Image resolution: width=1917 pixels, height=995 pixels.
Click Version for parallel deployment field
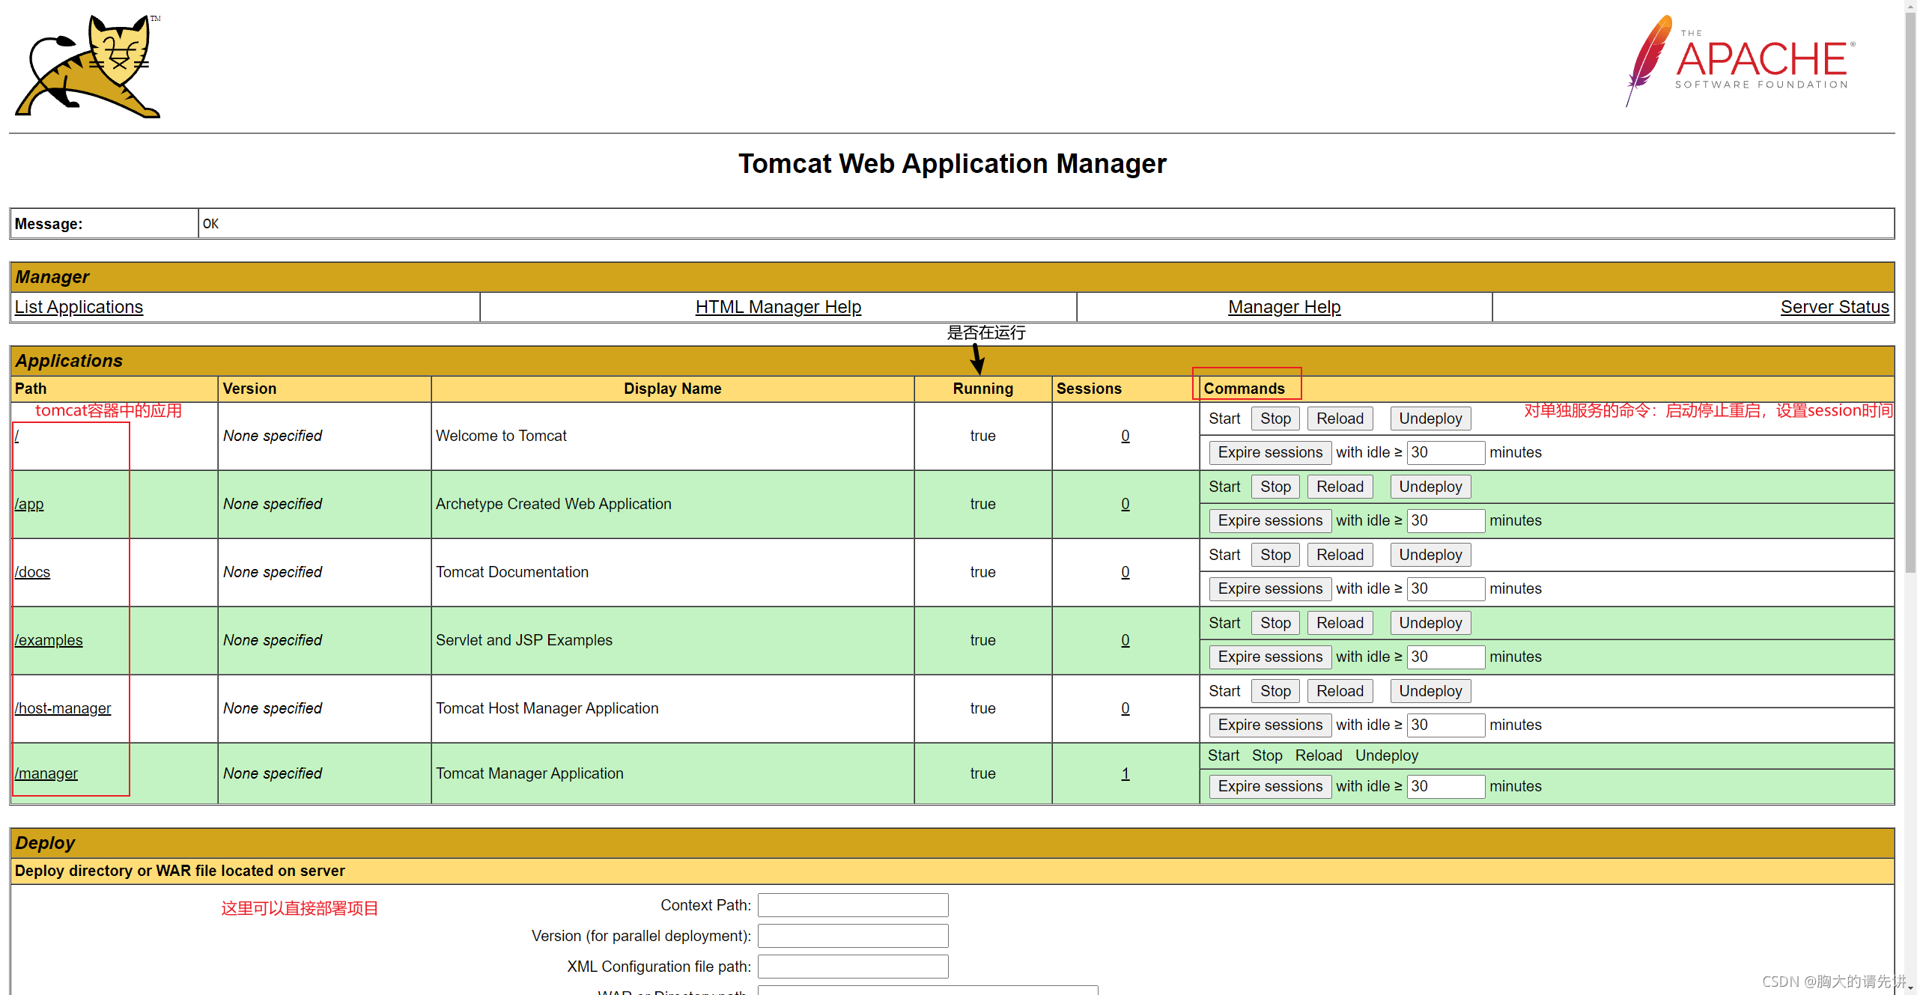(x=853, y=936)
